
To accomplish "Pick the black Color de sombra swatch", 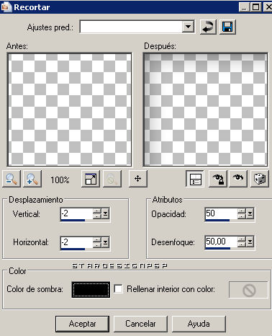I will click(x=91, y=290).
